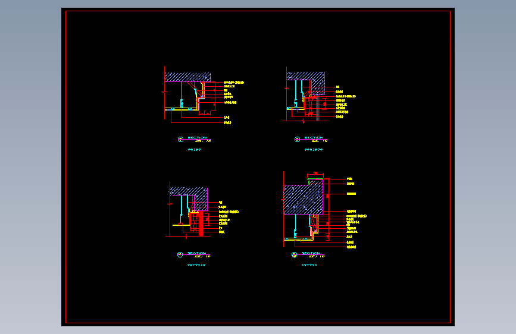Select the bottom-right section number bubble
The height and width of the screenshot is (334, 516).
[294, 254]
